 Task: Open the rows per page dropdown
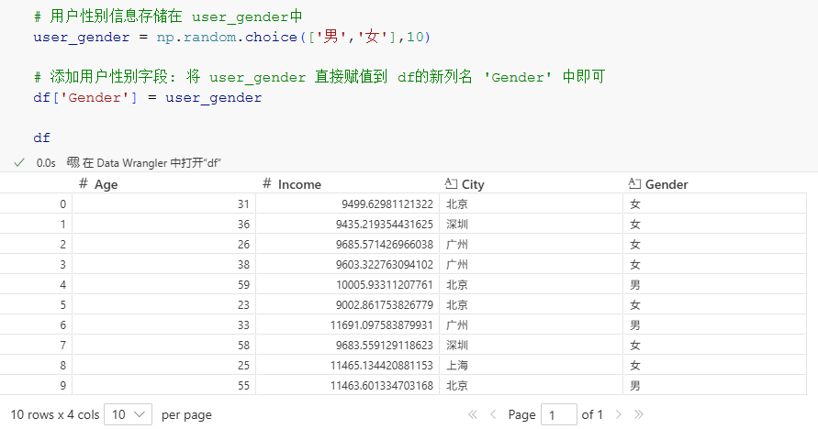(128, 414)
